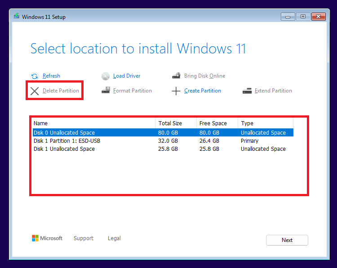Image resolution: width=337 pixels, height=268 pixels.
Task: Select the Disk 1 Partition 1: ESD-USB row
Action: [x=163, y=141]
